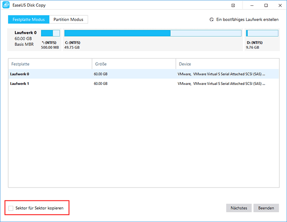Click the C: (NTFS) partition usage bar
This screenshot has width=287, height=222.
[153, 33]
